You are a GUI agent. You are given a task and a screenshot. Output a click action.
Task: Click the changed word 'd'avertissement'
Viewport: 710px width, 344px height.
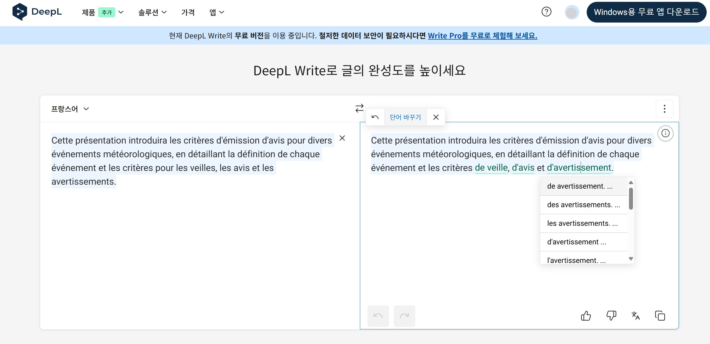(x=579, y=168)
